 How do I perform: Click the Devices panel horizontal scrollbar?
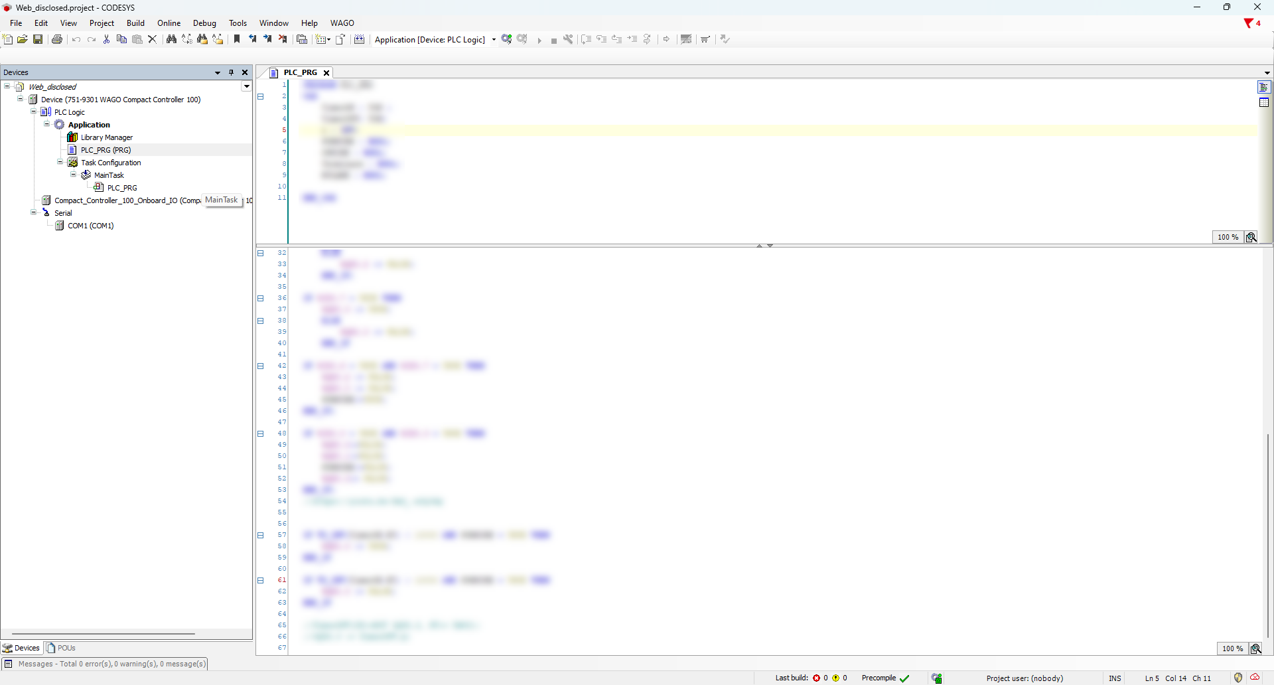(103, 634)
